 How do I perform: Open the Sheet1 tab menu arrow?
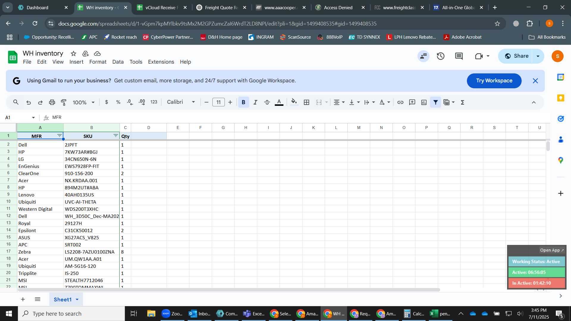click(x=77, y=300)
